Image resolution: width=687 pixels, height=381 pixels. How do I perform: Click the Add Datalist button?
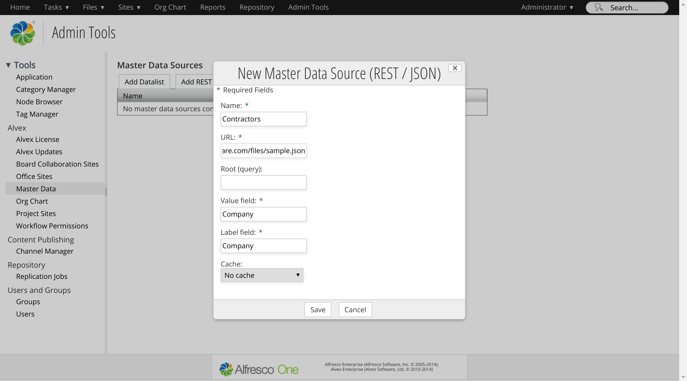point(144,82)
